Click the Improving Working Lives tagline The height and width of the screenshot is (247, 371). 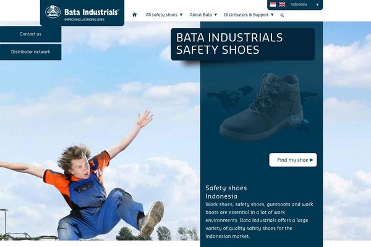tap(85, 20)
